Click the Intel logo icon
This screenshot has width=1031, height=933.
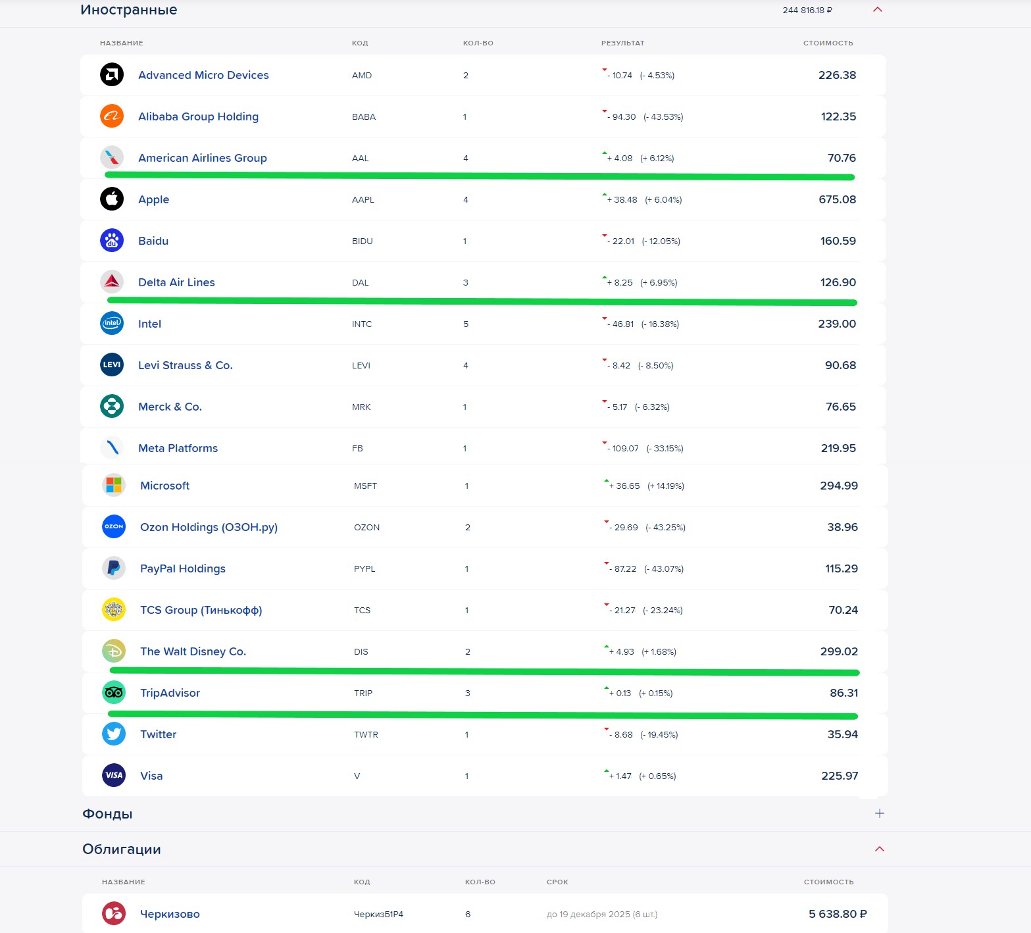pyautogui.click(x=112, y=323)
